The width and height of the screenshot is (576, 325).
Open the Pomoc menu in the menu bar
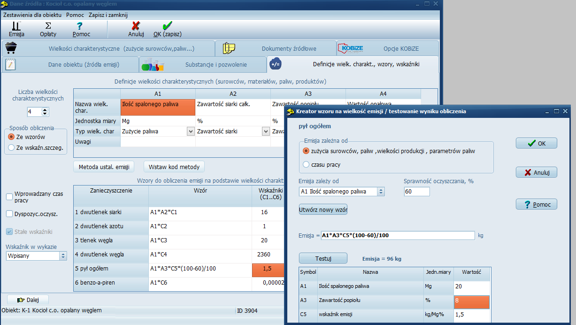pyautogui.click(x=75, y=15)
